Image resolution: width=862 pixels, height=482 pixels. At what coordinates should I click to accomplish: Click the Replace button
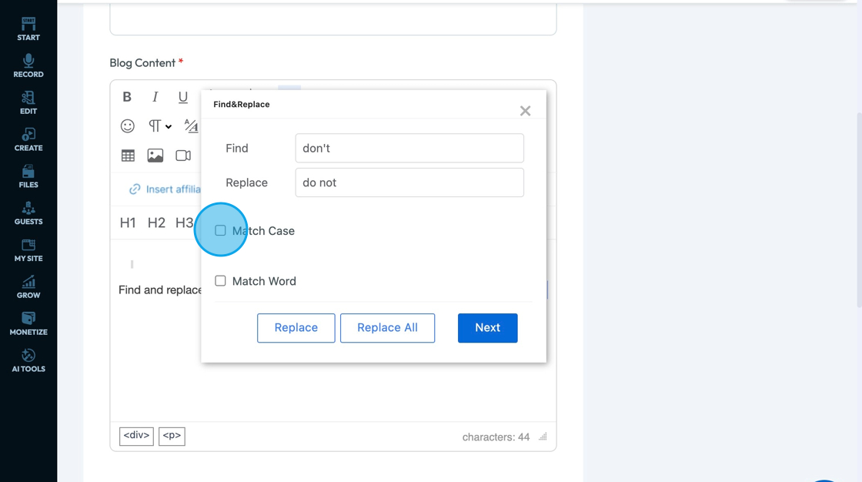click(x=296, y=328)
